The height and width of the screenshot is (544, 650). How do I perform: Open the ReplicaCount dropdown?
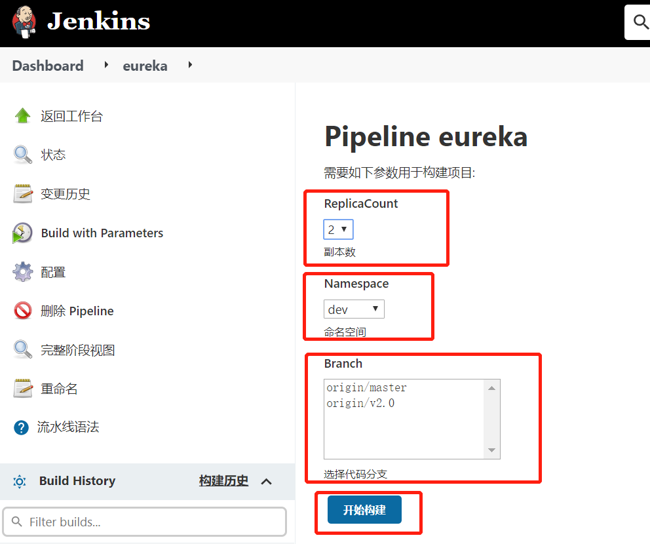tap(339, 229)
